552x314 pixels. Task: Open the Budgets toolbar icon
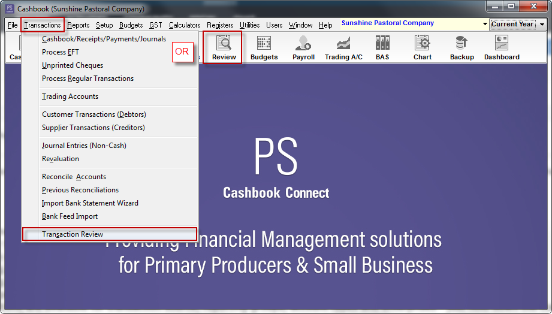pyautogui.click(x=264, y=47)
